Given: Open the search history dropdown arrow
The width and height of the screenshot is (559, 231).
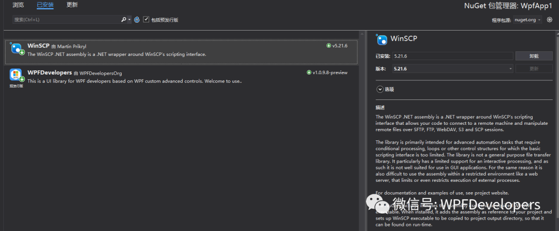Looking at the screenshot, I should click(x=129, y=20).
